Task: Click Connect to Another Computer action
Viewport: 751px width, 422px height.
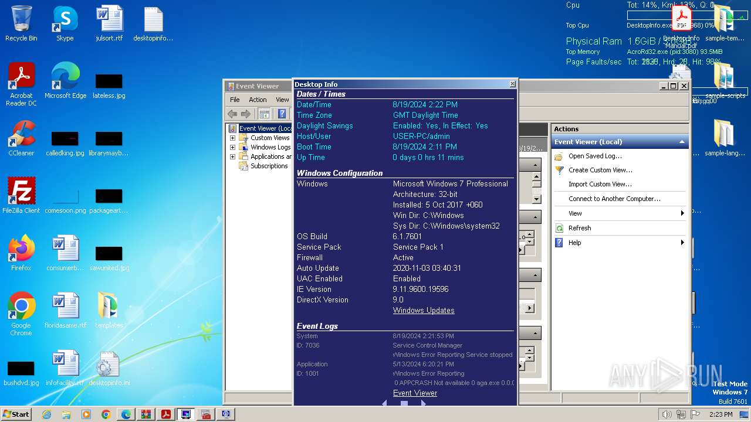Action: [614, 199]
